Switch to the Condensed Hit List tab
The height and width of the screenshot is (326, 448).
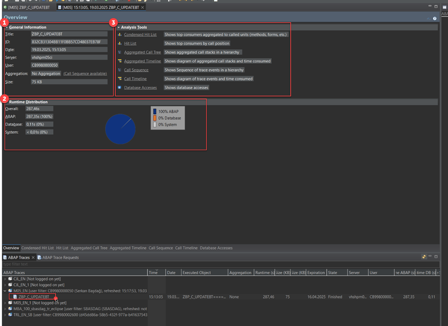coord(37,248)
